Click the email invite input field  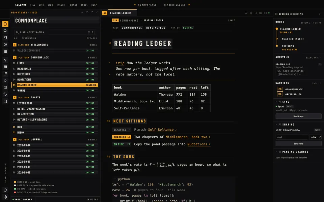coord(292,137)
